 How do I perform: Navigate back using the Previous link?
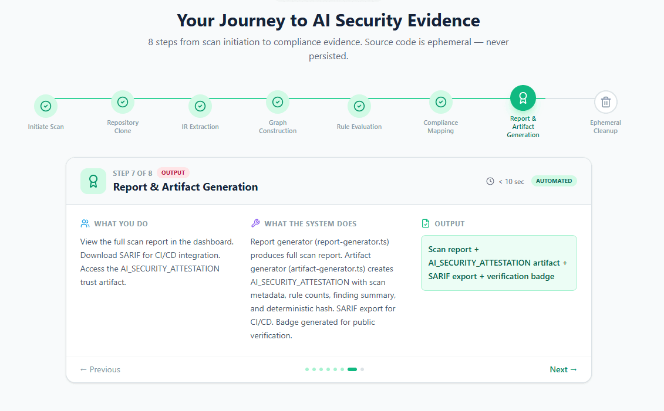[x=100, y=369]
